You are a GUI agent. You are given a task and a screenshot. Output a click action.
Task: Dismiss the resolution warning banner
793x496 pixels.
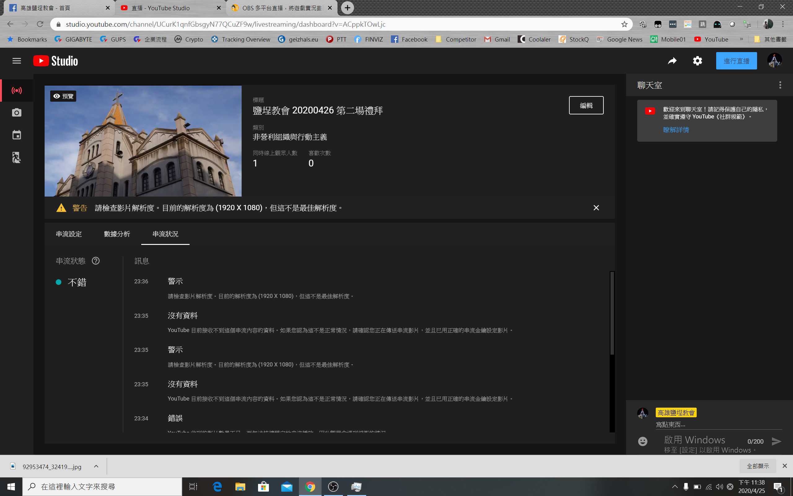click(596, 208)
